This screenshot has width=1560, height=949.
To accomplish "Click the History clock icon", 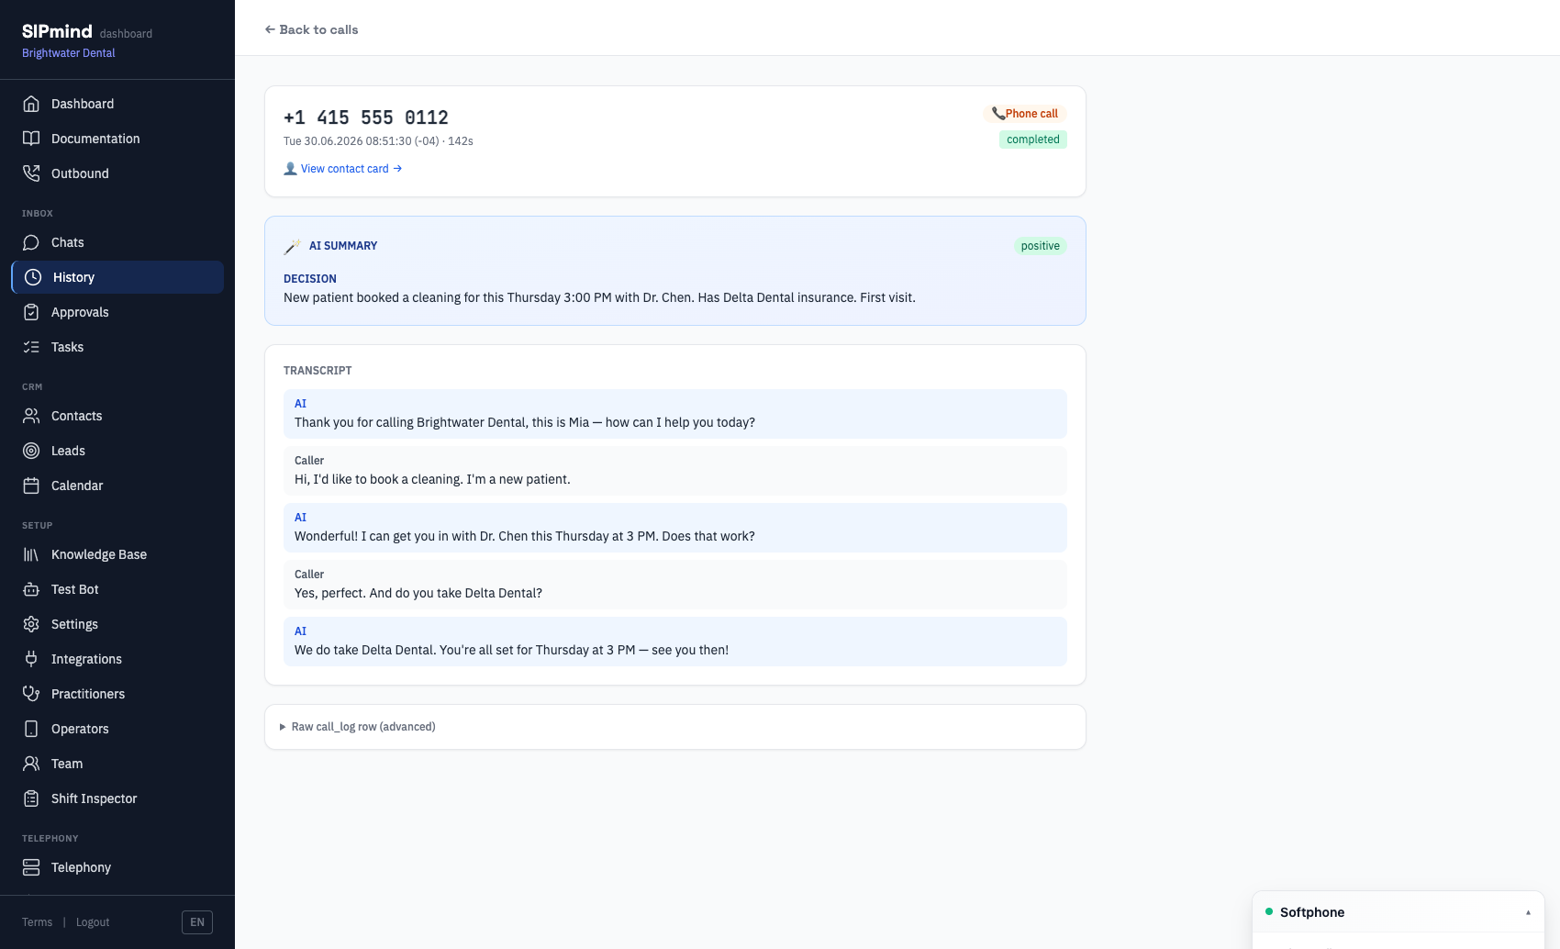I will pos(33,277).
